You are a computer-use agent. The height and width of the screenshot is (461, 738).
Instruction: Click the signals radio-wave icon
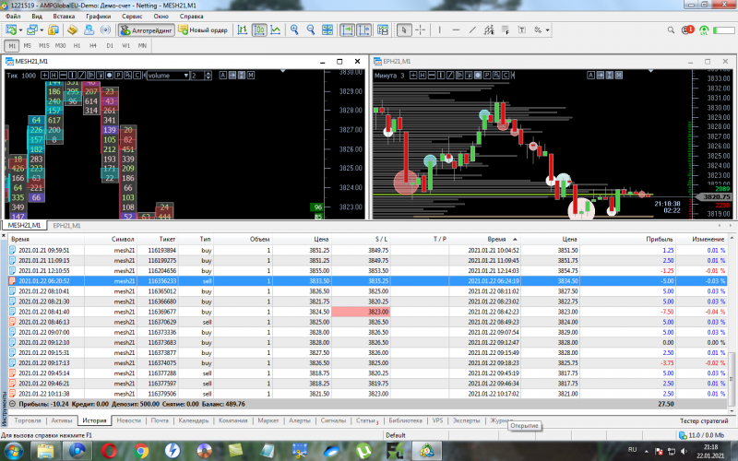click(x=106, y=30)
